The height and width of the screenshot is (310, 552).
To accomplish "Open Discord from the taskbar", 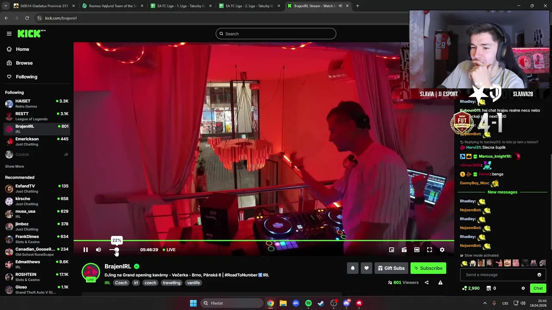I will (x=346, y=303).
